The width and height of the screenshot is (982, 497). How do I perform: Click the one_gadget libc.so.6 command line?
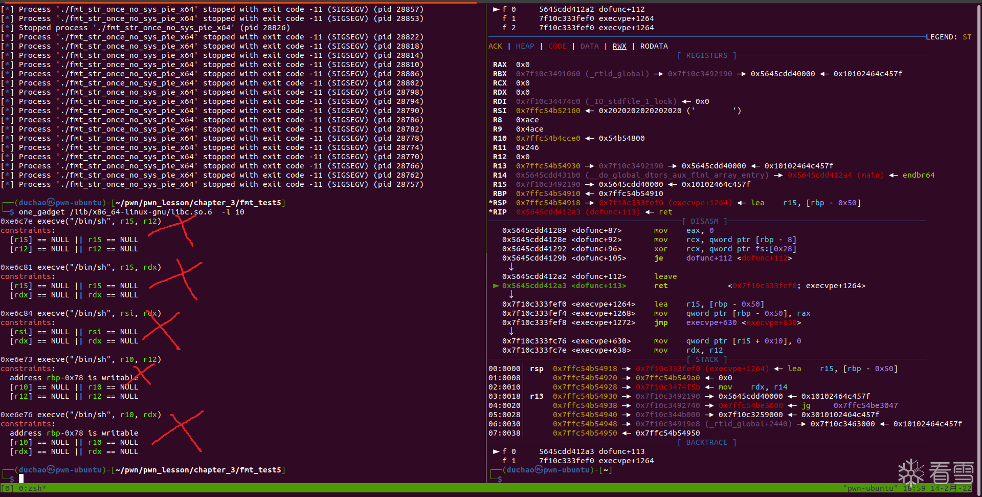click(x=131, y=212)
